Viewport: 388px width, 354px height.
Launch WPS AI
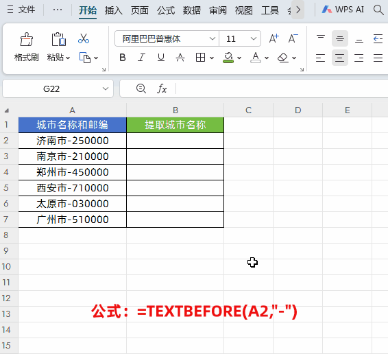point(343,10)
